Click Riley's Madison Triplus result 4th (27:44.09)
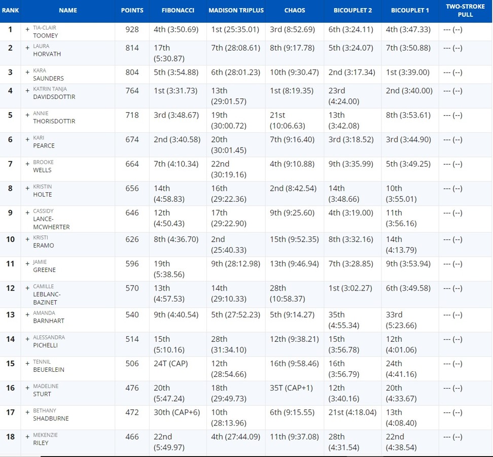The height and width of the screenshot is (457, 493). [x=236, y=437]
